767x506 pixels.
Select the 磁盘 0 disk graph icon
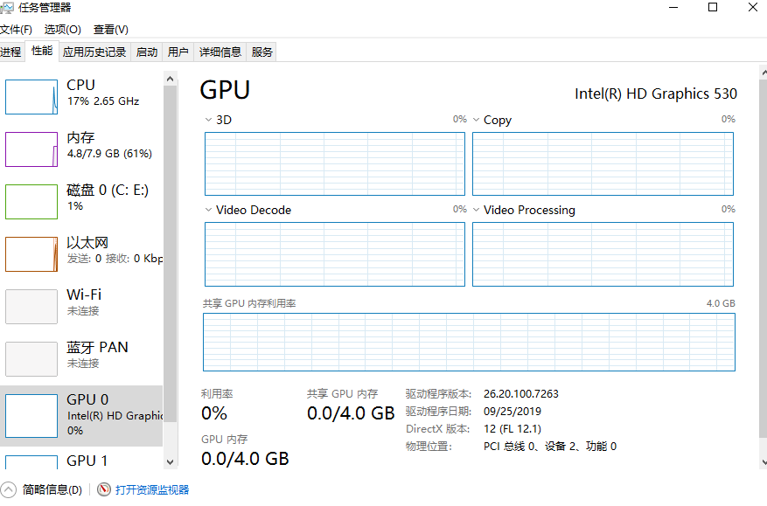pyautogui.click(x=31, y=201)
